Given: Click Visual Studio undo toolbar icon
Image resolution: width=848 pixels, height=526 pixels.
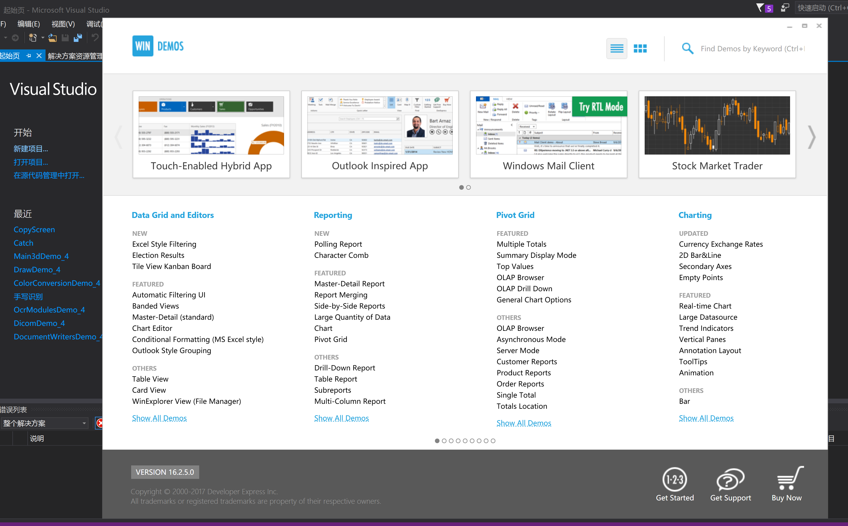Looking at the screenshot, I should pyautogui.click(x=95, y=37).
